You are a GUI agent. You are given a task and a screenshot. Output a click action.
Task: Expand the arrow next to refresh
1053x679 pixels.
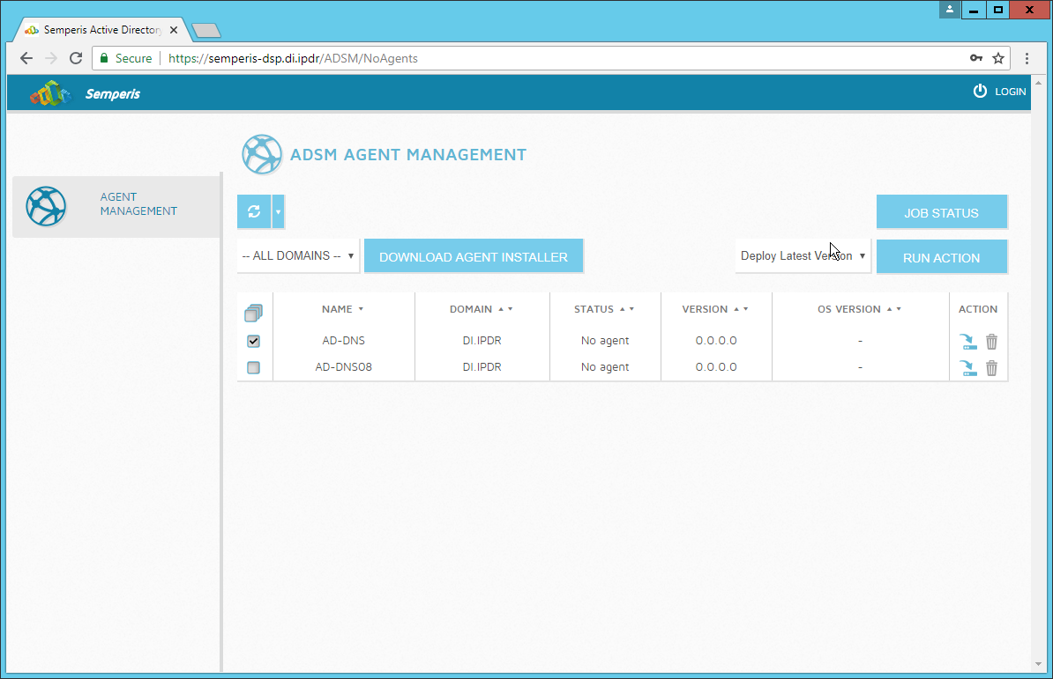pyautogui.click(x=279, y=212)
